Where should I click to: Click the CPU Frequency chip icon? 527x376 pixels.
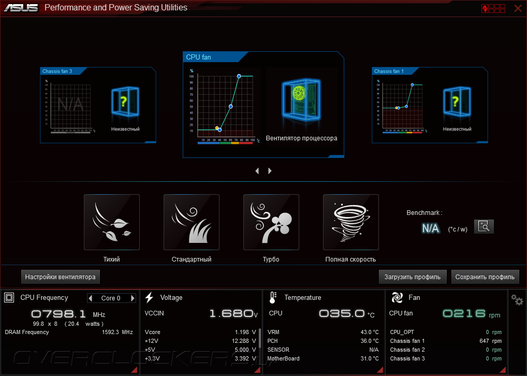pyautogui.click(x=9, y=298)
